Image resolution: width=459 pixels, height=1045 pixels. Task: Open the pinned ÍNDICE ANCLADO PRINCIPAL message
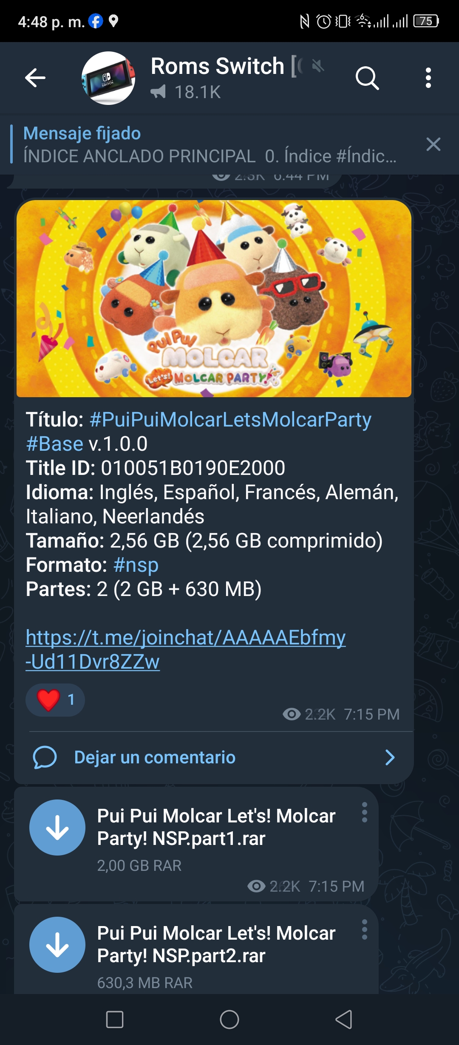click(210, 144)
